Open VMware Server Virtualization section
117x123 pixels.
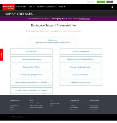pos(81,83)
